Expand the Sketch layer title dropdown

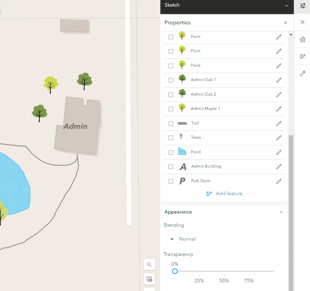click(286, 6)
